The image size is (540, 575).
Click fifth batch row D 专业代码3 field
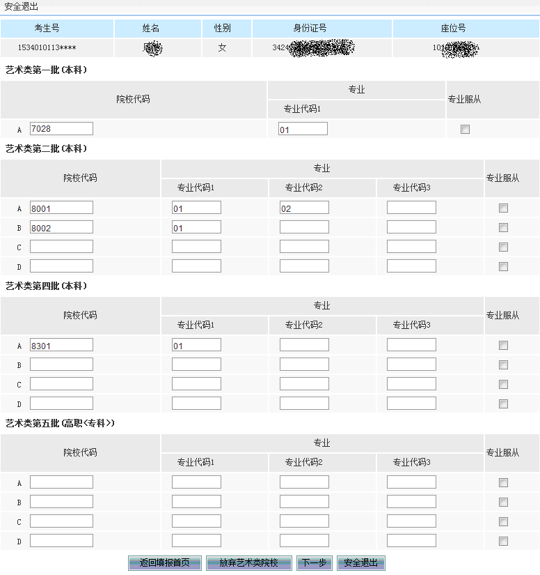[411, 541]
